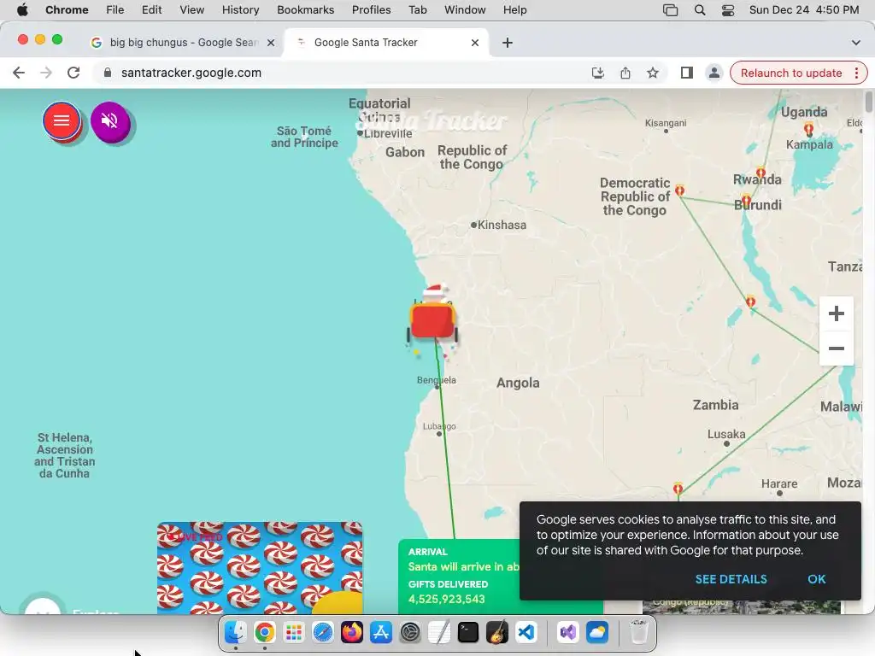Click Santa's red sleigh on the map
Viewport: 875px width, 656px height.
[432, 319]
